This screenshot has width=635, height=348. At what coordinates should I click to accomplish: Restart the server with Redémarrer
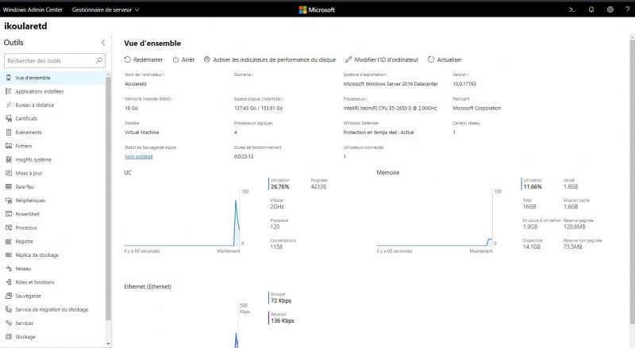tap(144, 59)
